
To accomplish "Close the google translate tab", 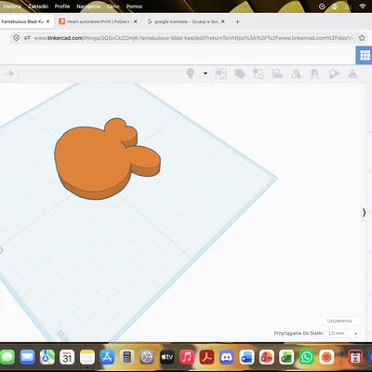I will click(x=223, y=21).
